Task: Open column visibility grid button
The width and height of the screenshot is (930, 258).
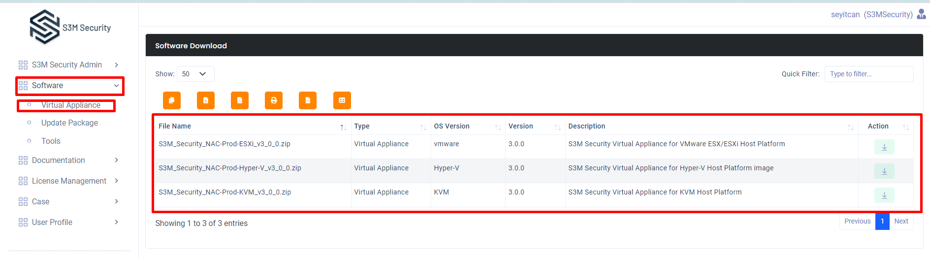Action: [342, 100]
